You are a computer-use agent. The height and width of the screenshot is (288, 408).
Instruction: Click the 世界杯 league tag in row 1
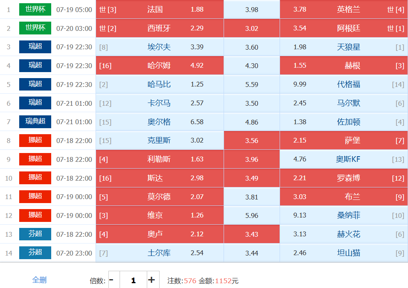[x=35, y=9]
